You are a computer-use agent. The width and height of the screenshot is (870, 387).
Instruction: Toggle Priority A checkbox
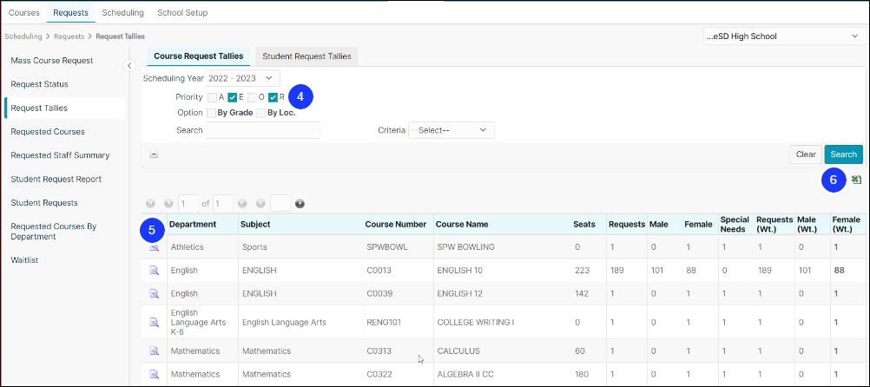coord(213,97)
